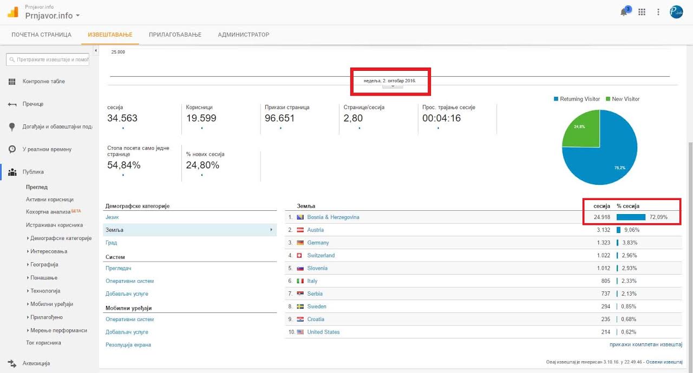The image size is (693, 373).
Task: Click the Serbia flag icon
Action: click(300, 294)
